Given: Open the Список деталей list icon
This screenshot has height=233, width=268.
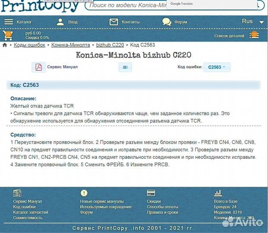Looking at the screenshot, I should coord(254,35).
